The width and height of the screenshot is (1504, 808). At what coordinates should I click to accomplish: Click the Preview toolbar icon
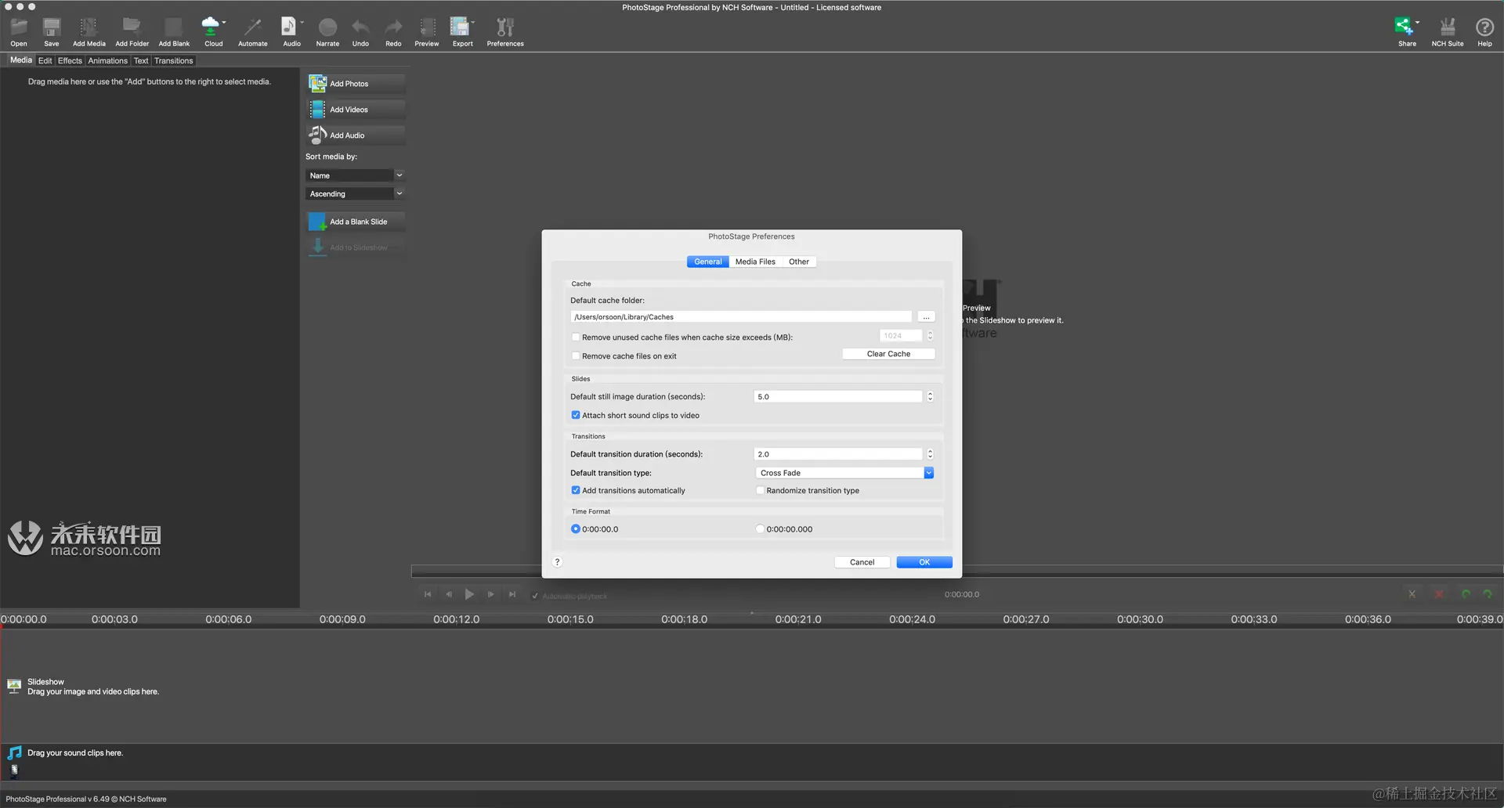pyautogui.click(x=427, y=32)
